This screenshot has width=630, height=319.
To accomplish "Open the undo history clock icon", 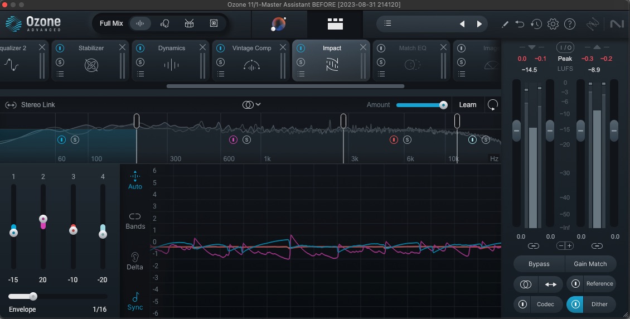I will [536, 24].
